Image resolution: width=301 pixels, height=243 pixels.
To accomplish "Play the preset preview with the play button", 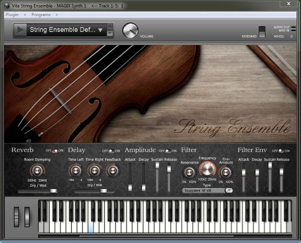I will click(21, 30).
